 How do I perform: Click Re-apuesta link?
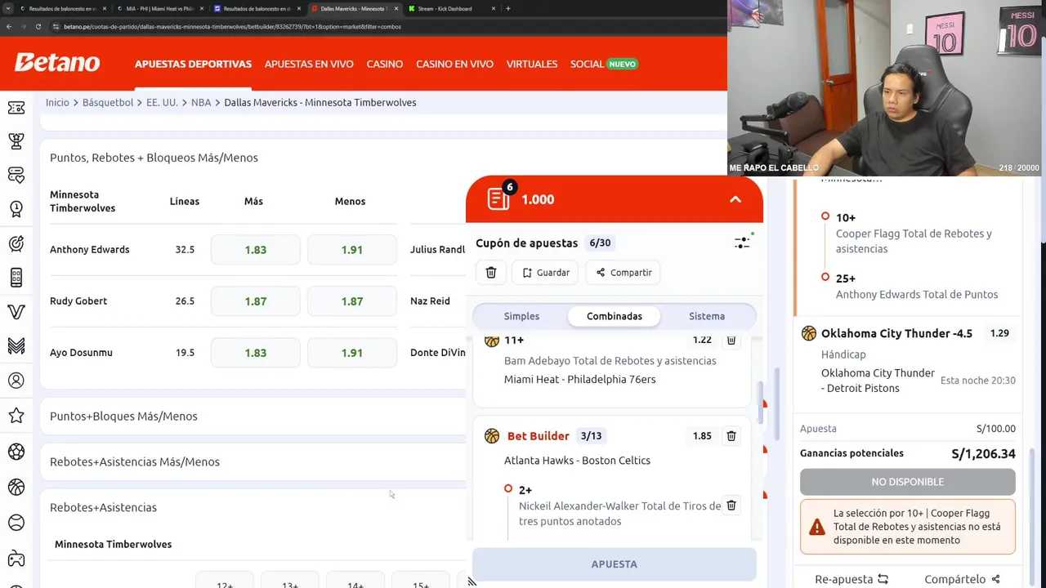(852, 579)
